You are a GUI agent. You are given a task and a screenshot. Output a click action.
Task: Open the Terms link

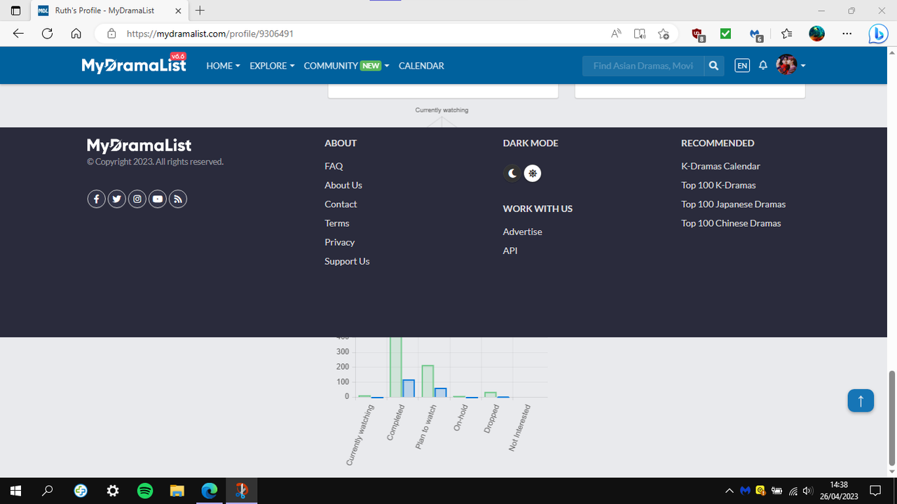coord(337,223)
